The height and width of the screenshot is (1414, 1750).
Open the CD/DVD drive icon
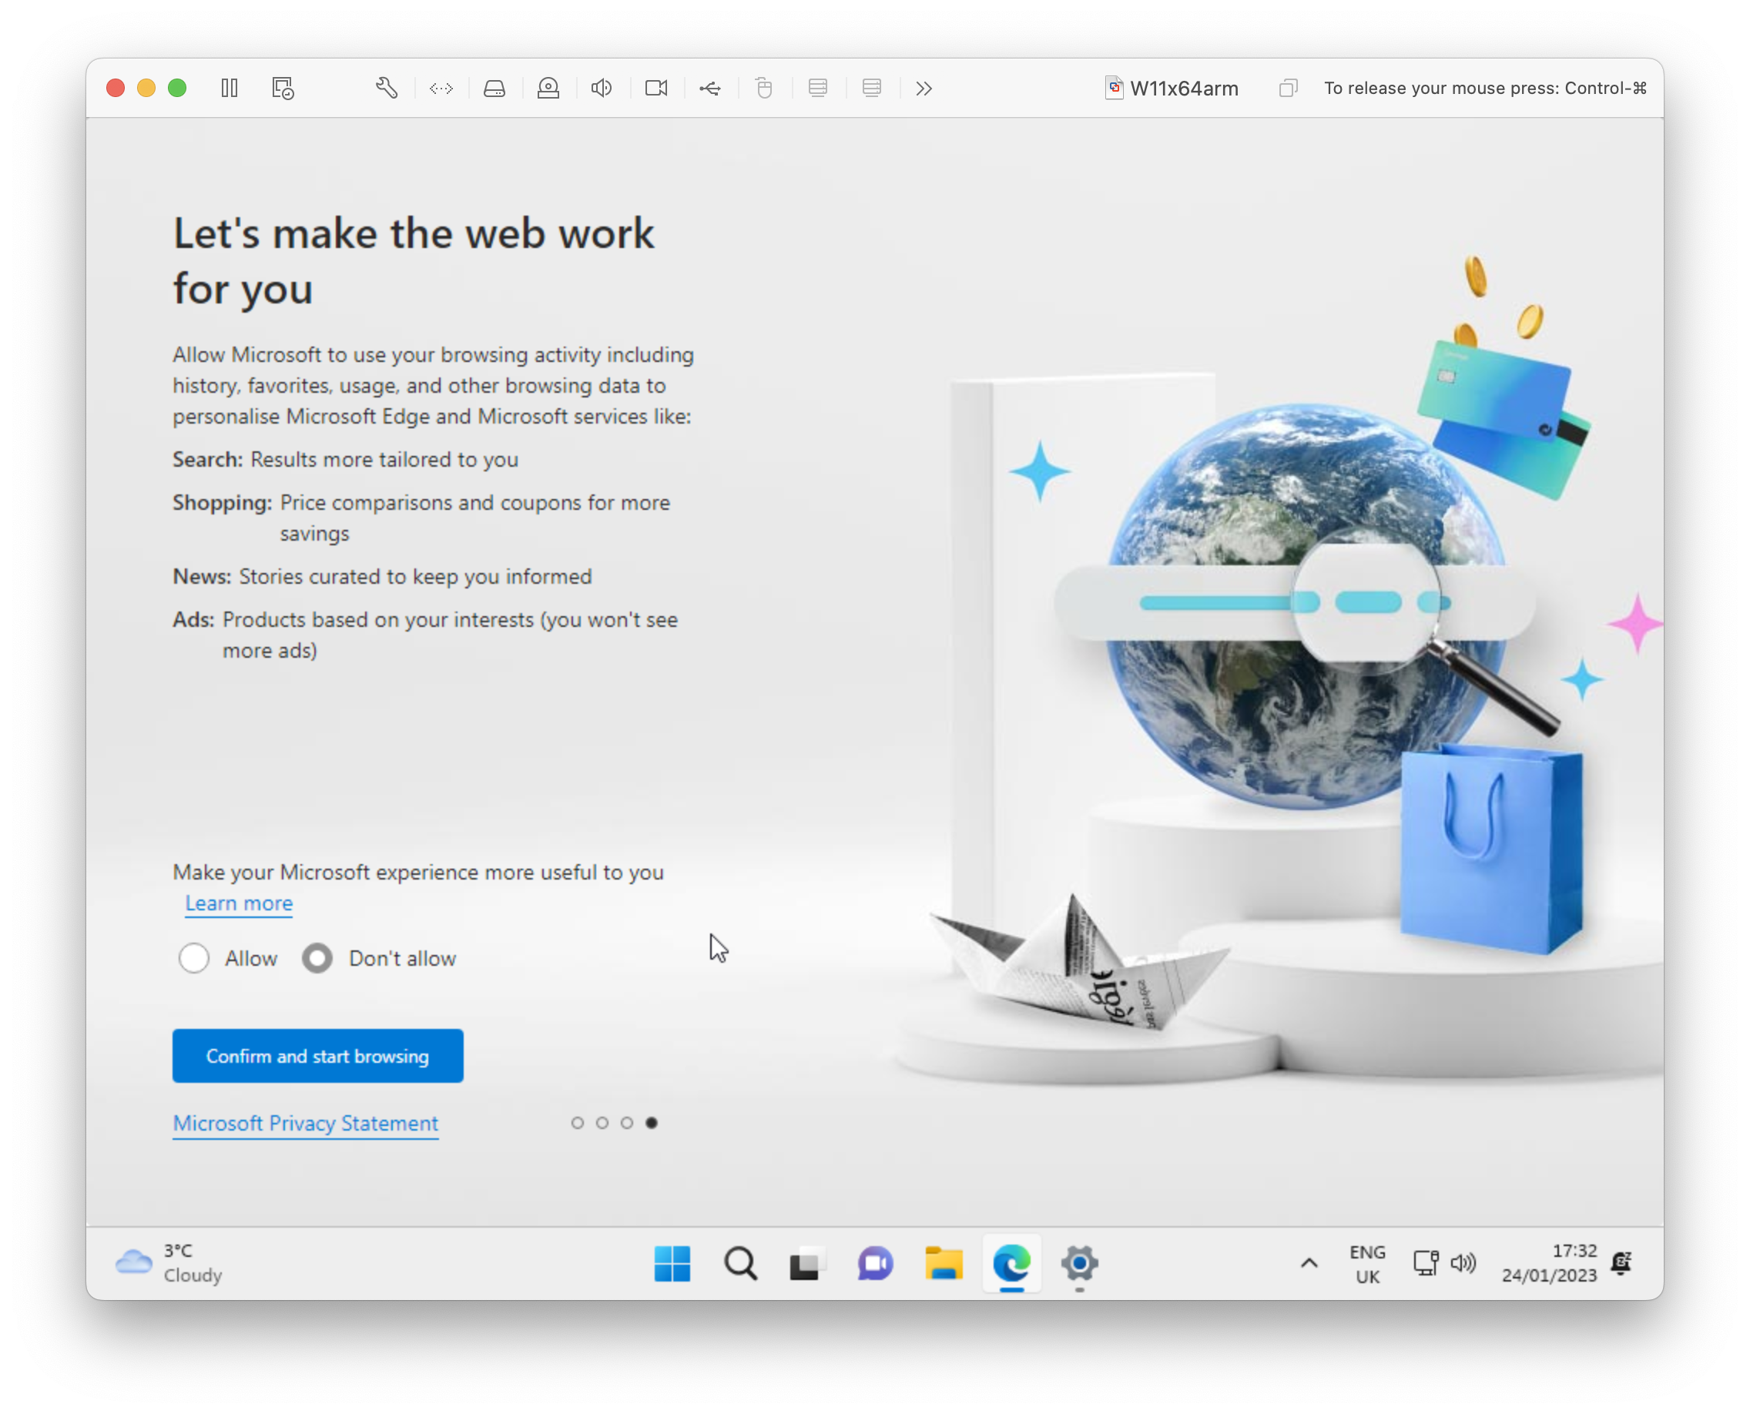[548, 88]
